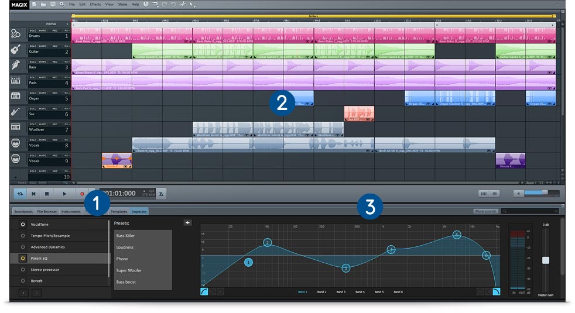
Task: Click the Vocals track 8 mask icon
Action: click(15, 143)
